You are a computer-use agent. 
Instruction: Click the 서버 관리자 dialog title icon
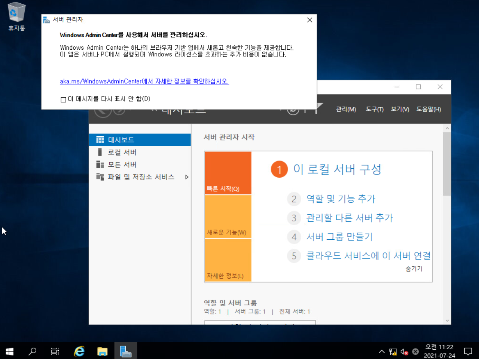46,20
